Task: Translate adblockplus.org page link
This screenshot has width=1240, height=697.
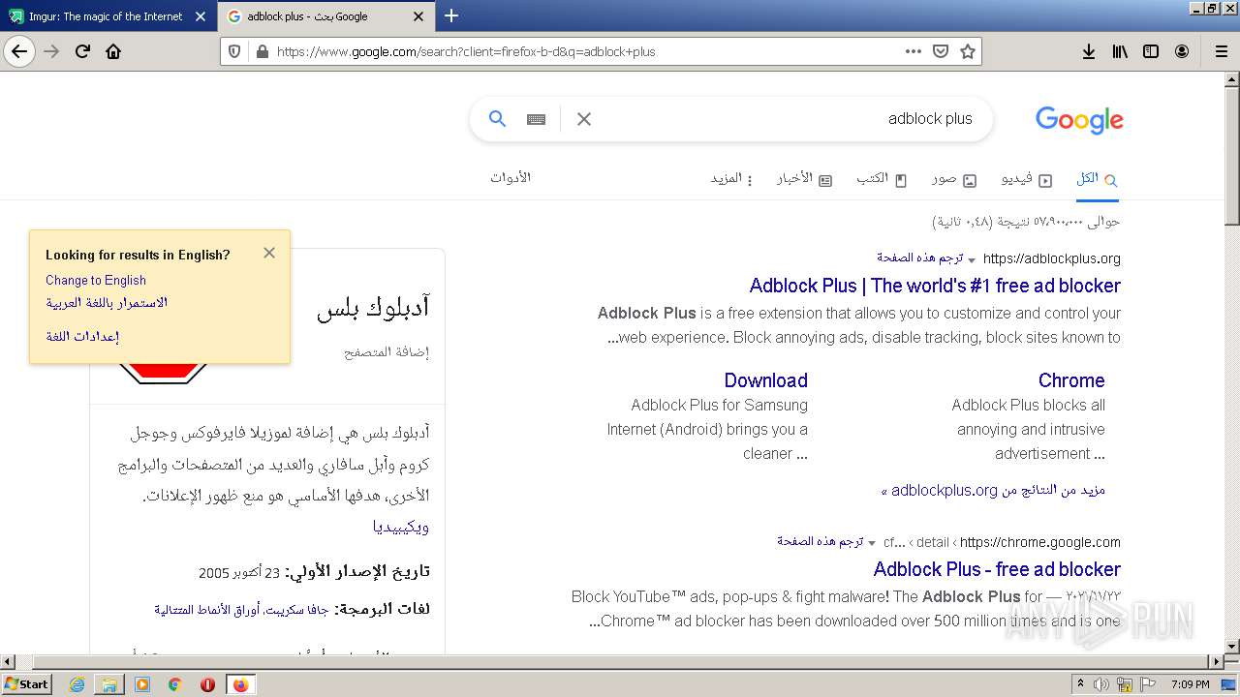Action: tap(920, 258)
